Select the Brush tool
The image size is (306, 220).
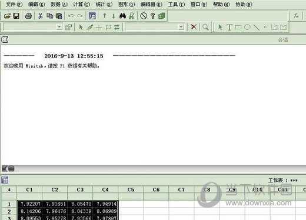(x=90, y=27)
